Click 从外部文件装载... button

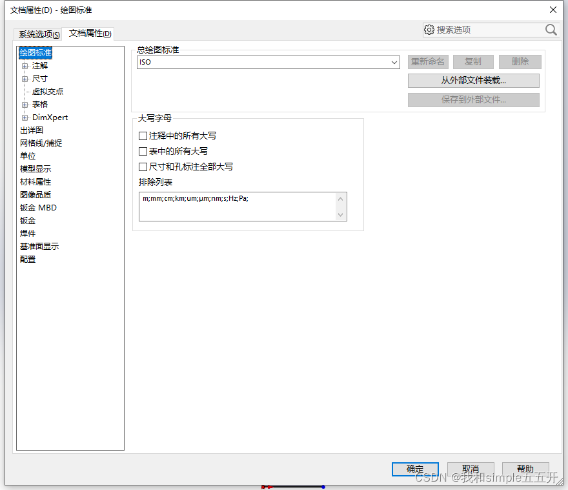tap(474, 81)
